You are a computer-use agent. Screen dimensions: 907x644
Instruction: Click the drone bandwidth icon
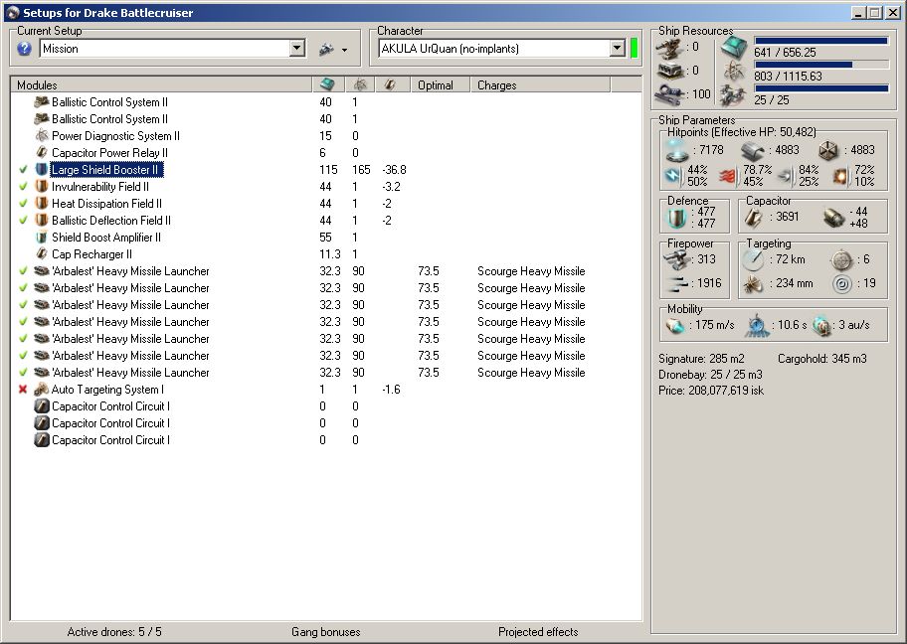click(x=735, y=94)
